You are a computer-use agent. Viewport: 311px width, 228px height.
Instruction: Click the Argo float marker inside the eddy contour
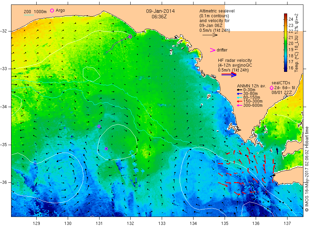106,149
